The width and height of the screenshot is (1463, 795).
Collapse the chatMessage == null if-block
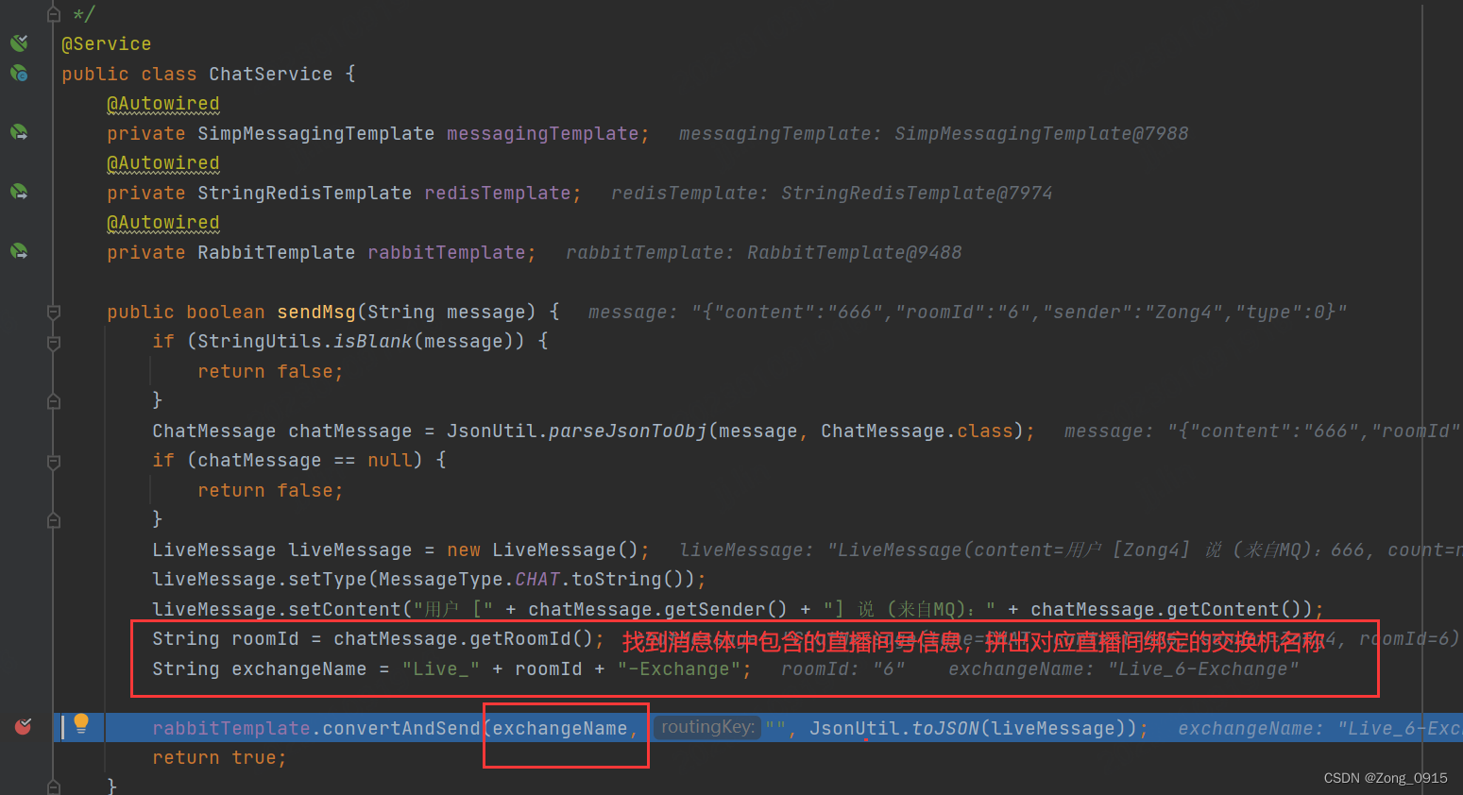(x=54, y=461)
